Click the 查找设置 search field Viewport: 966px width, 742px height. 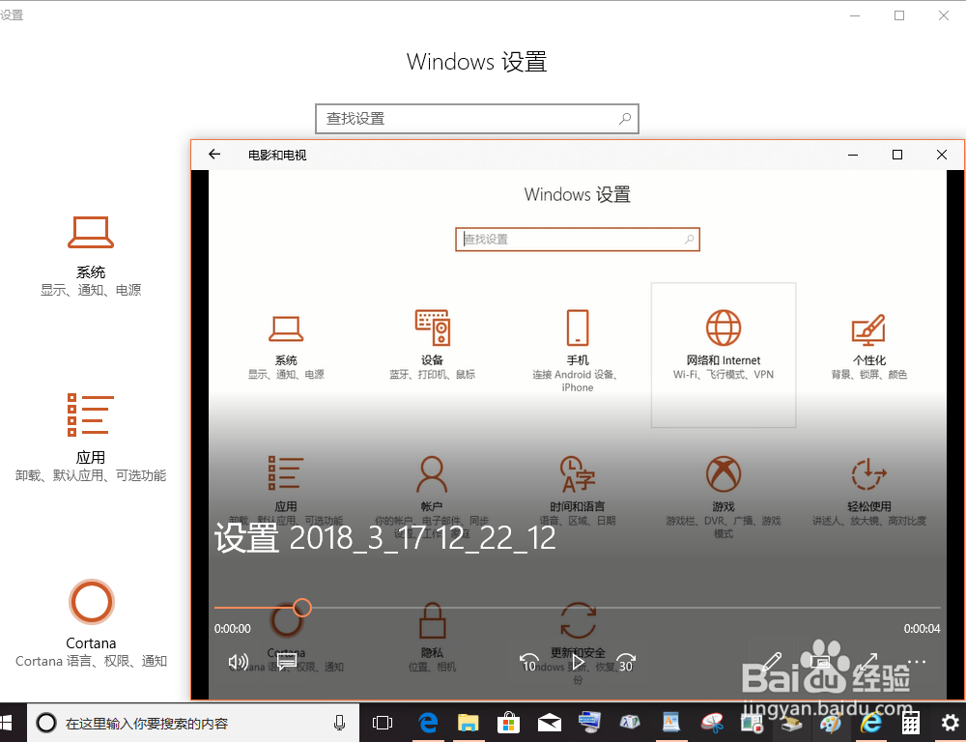coord(477,118)
